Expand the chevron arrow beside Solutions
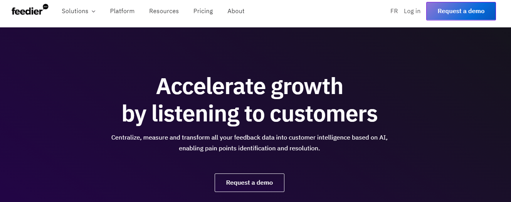This screenshot has height=202, width=511. (93, 12)
